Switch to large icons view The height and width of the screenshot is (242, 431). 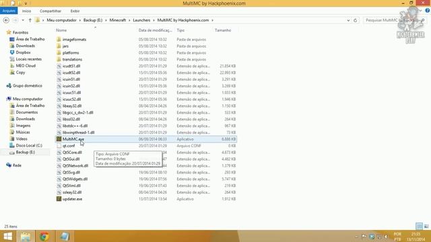click(426, 227)
